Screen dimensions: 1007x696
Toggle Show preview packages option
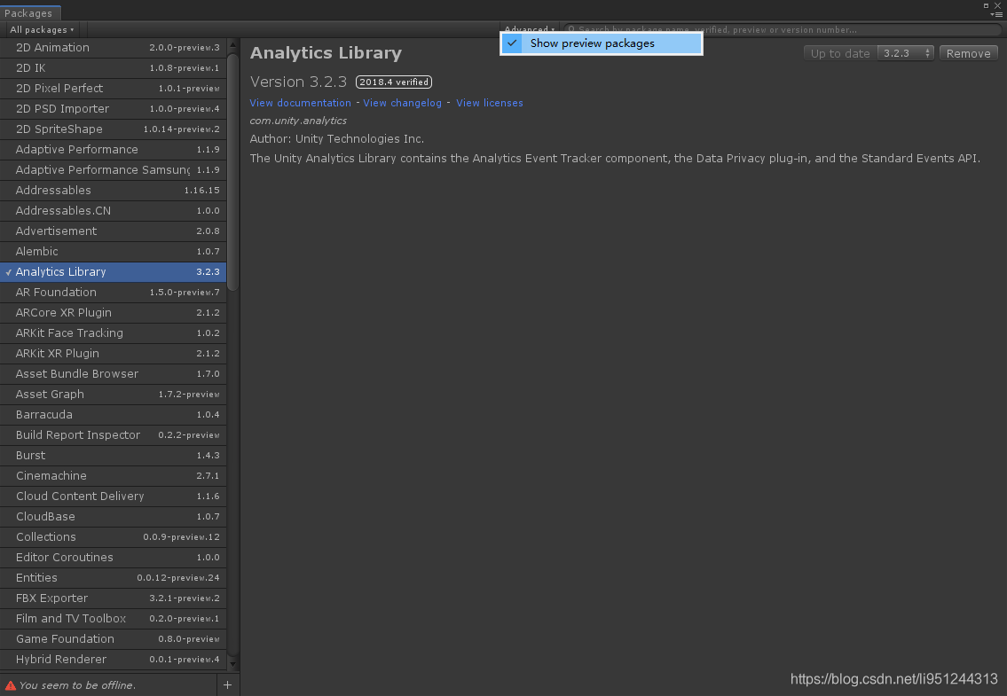pyautogui.click(x=602, y=43)
